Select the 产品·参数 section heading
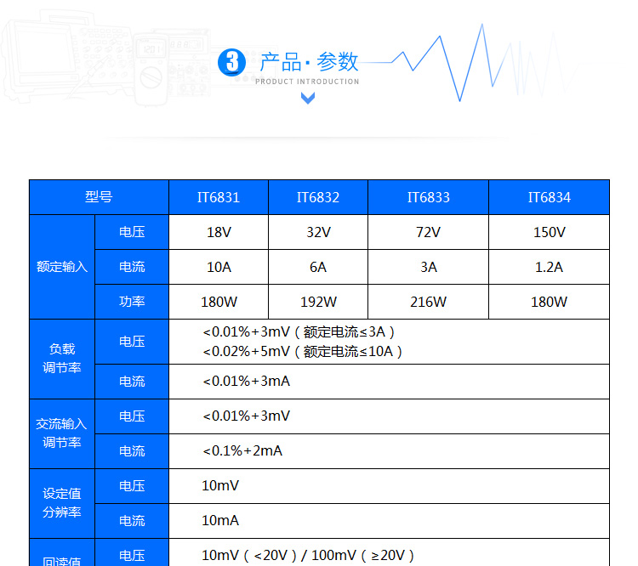 coord(309,61)
